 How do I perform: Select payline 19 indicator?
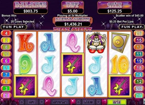139,61
